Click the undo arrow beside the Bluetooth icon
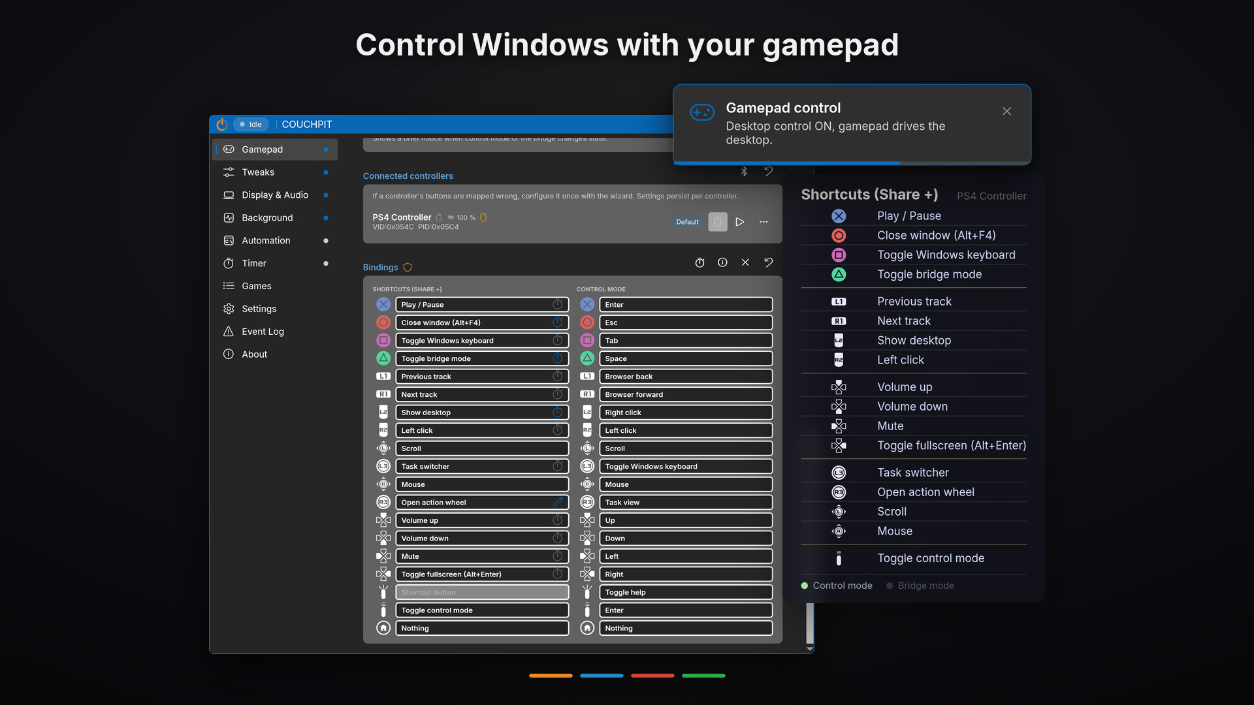 pyautogui.click(x=768, y=171)
